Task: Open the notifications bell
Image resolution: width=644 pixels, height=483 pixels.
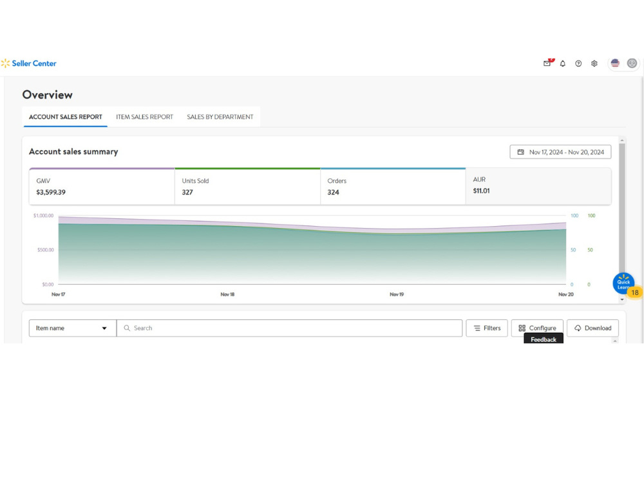Action: click(x=563, y=63)
